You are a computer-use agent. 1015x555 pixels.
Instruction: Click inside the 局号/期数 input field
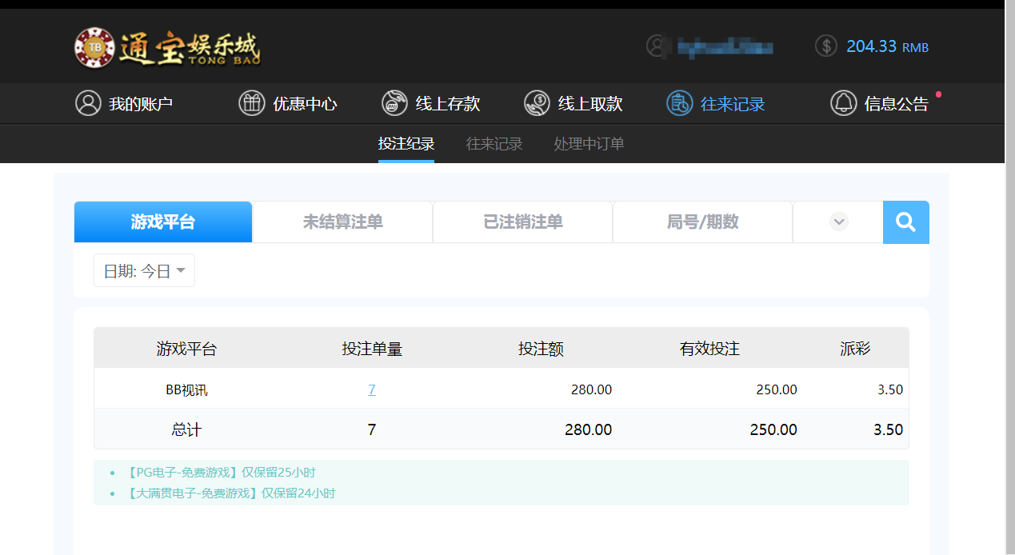pyautogui.click(x=701, y=222)
